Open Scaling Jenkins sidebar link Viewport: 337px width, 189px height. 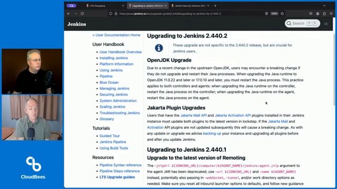pos(112,107)
